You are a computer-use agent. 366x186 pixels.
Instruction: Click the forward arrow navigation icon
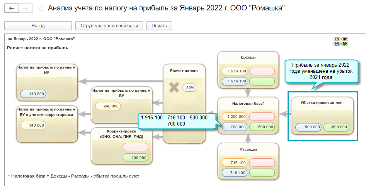[x=26, y=8]
